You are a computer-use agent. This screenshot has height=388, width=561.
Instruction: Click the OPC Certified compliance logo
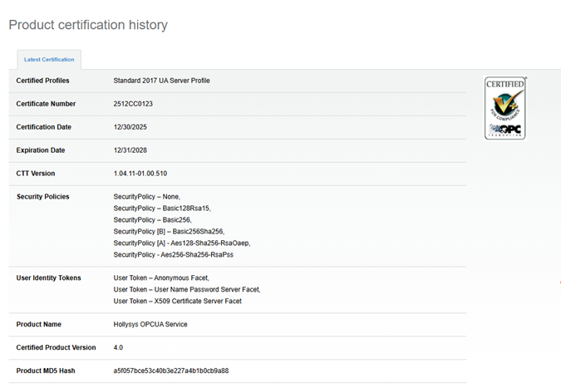point(505,108)
